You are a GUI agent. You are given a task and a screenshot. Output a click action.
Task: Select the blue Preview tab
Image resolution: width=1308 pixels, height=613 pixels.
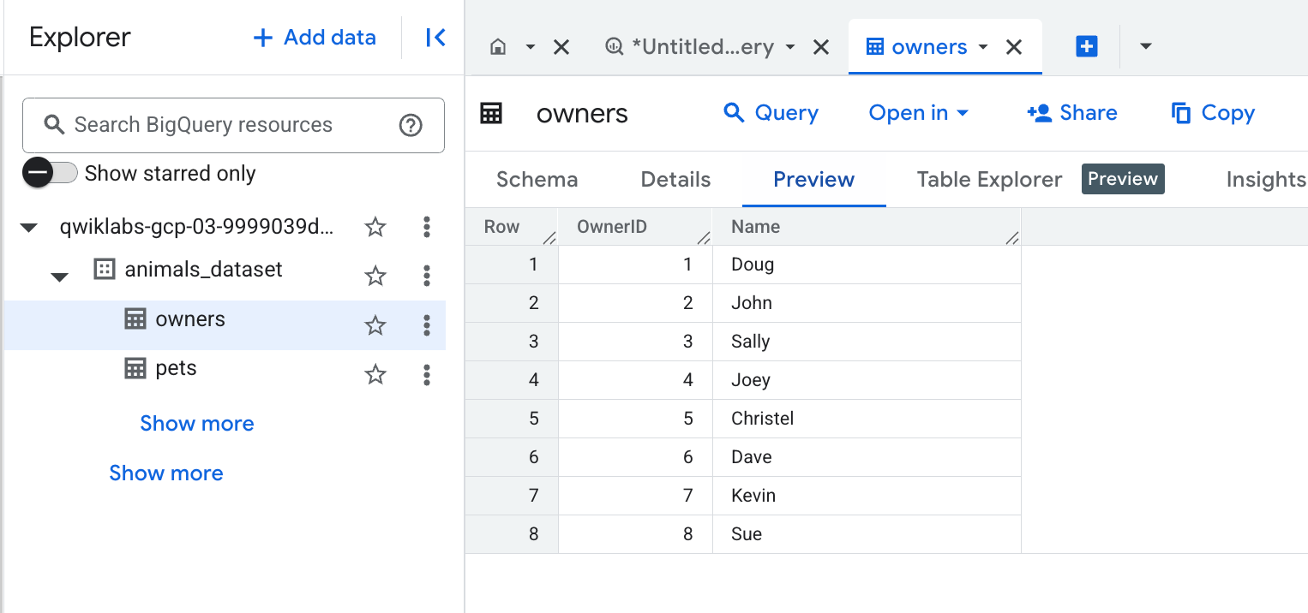(x=814, y=180)
